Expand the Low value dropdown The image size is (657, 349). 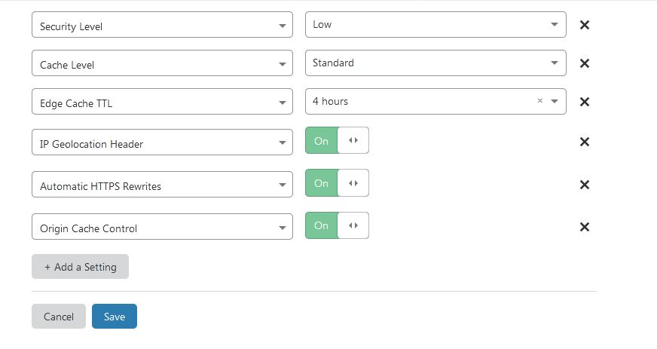(x=435, y=24)
